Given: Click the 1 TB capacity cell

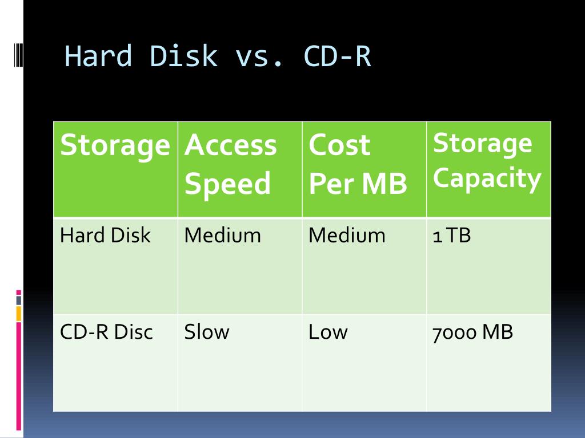Looking at the screenshot, I should (489, 266).
